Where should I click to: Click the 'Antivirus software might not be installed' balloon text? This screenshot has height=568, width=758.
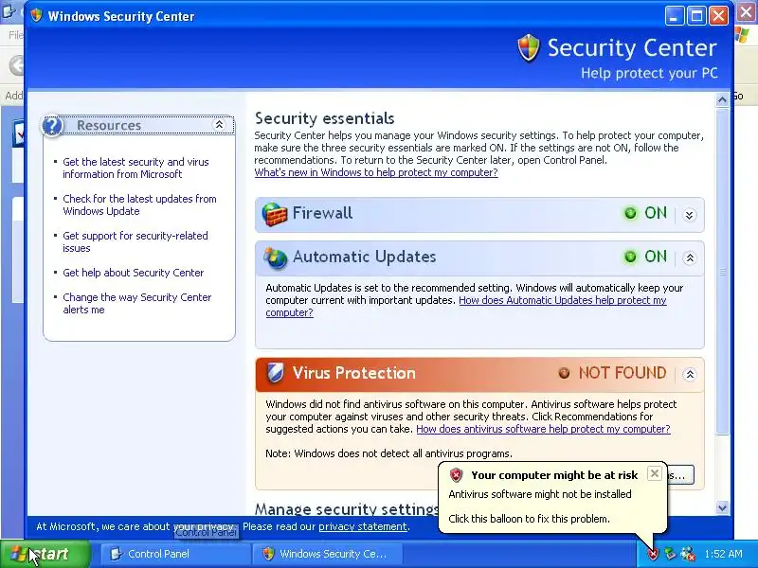[540, 494]
